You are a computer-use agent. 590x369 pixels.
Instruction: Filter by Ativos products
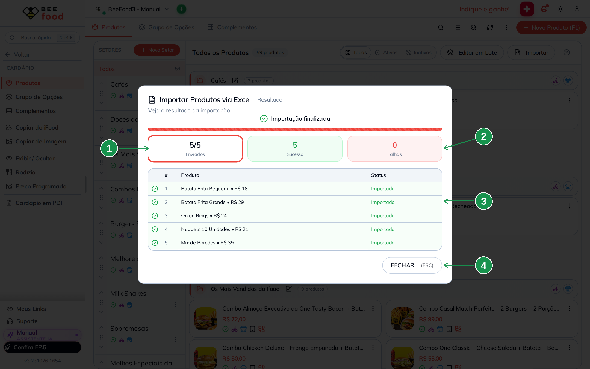(x=386, y=52)
